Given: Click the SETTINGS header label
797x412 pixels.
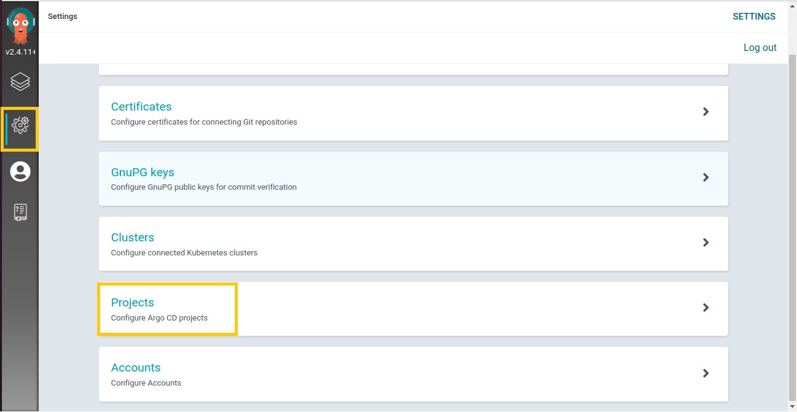Looking at the screenshot, I should point(753,17).
